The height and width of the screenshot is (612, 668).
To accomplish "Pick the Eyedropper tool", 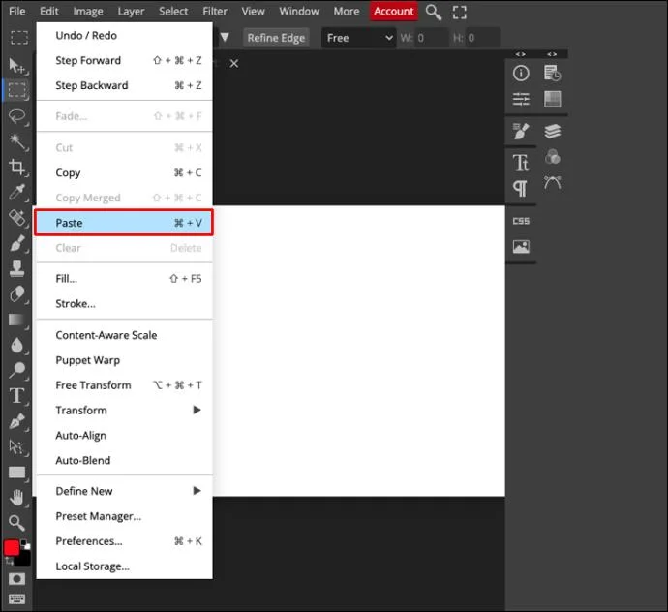I will (17, 192).
